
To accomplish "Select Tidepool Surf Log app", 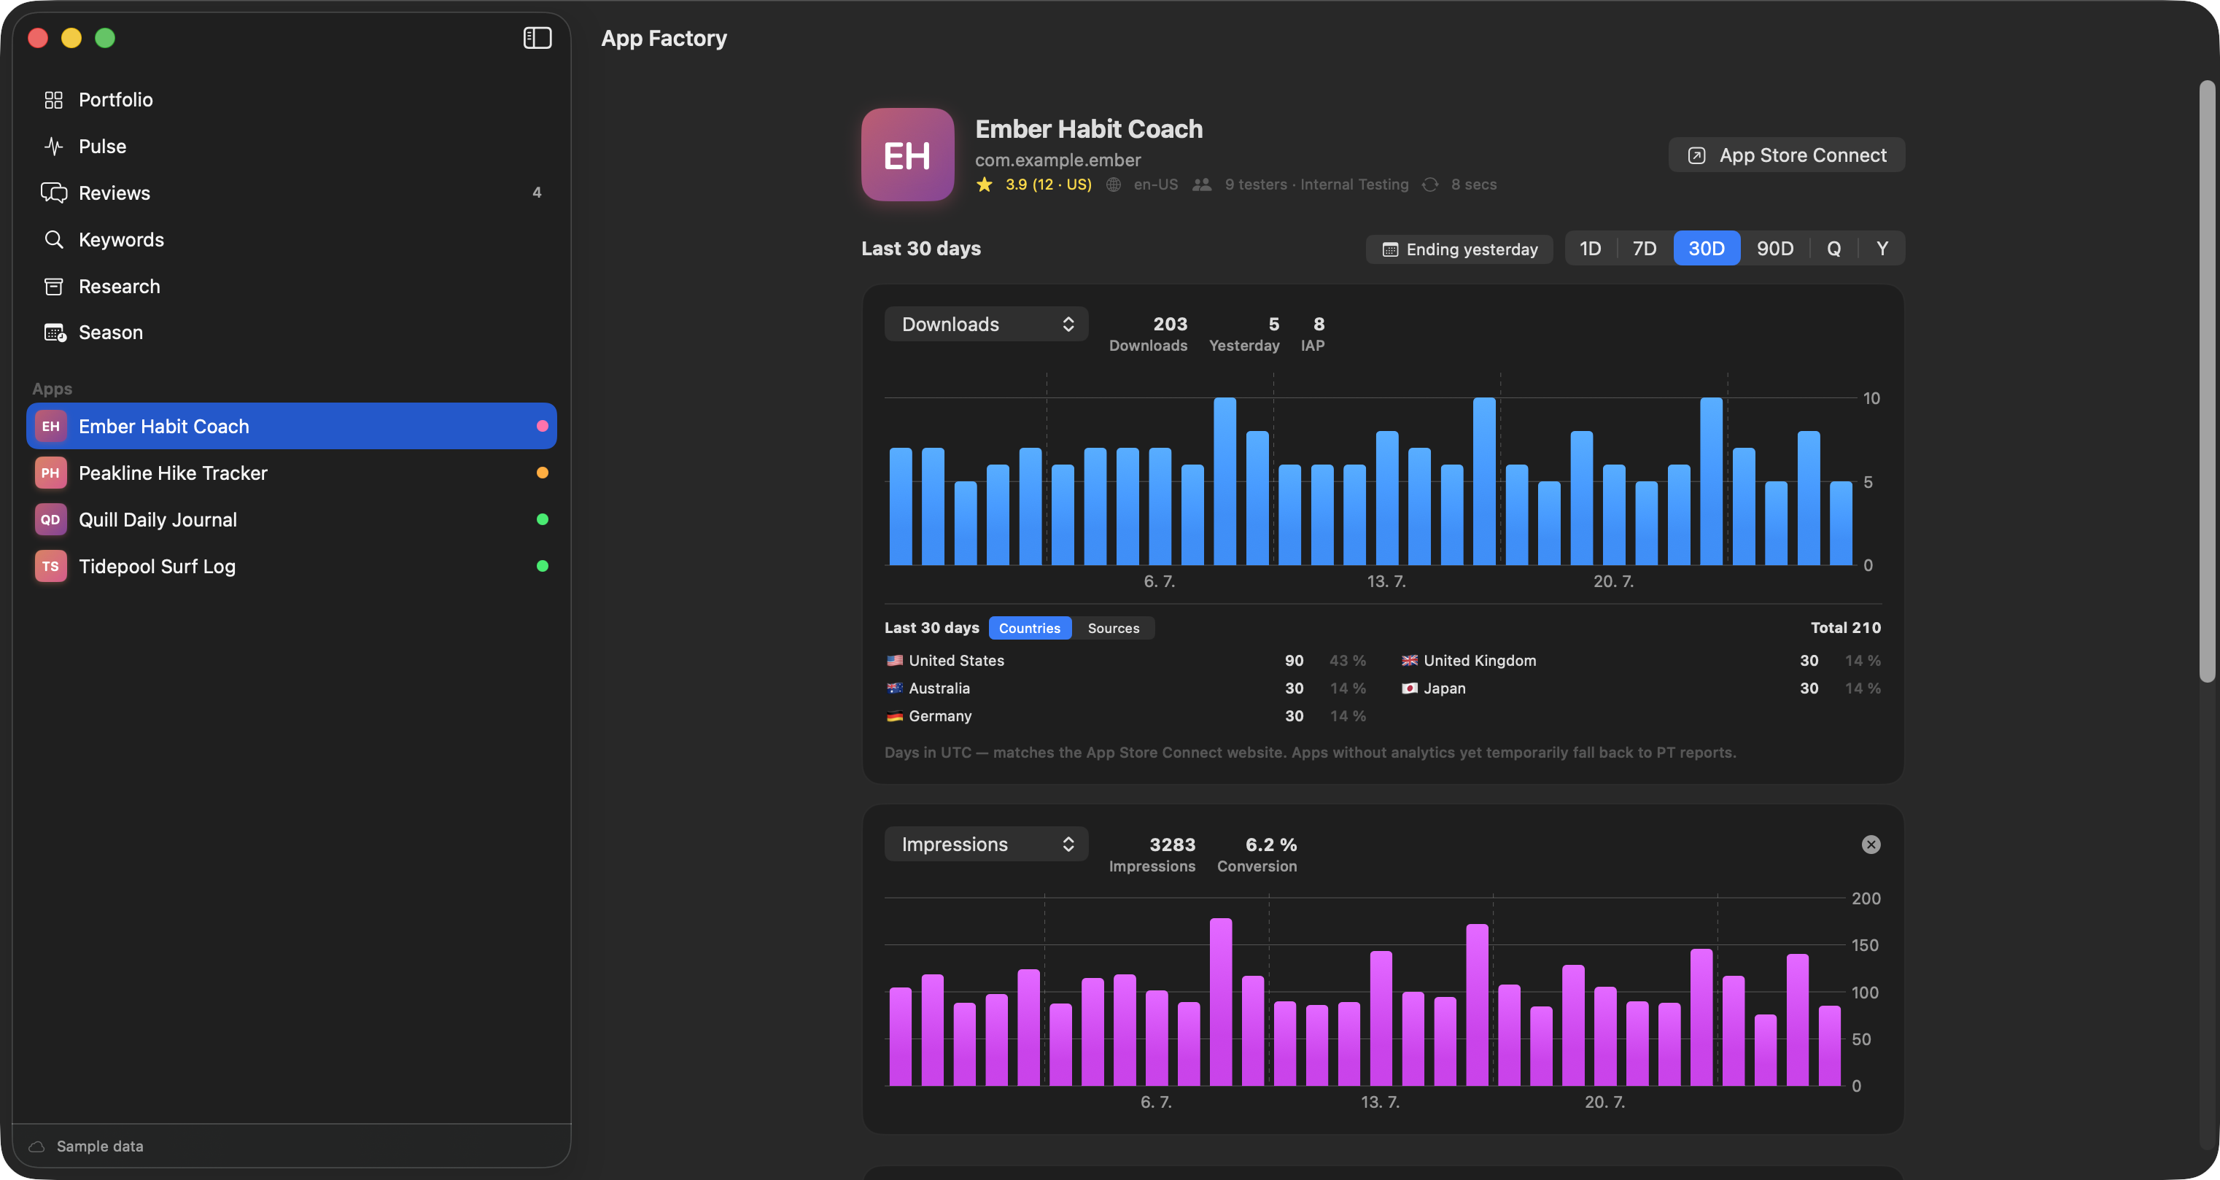I will coord(291,566).
